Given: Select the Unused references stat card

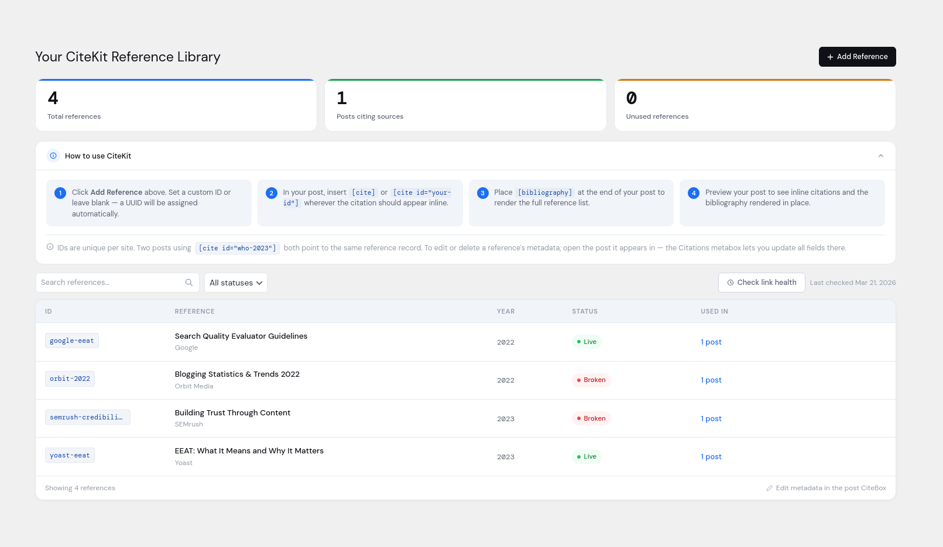Looking at the screenshot, I should [755, 105].
